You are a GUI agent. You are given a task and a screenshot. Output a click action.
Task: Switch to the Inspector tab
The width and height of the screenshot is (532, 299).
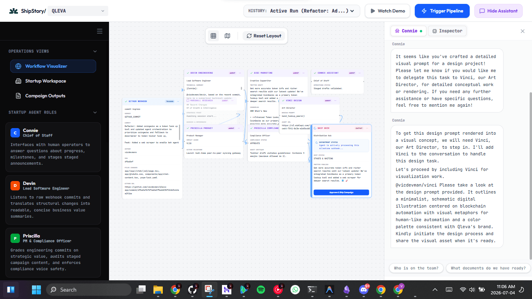click(447, 31)
